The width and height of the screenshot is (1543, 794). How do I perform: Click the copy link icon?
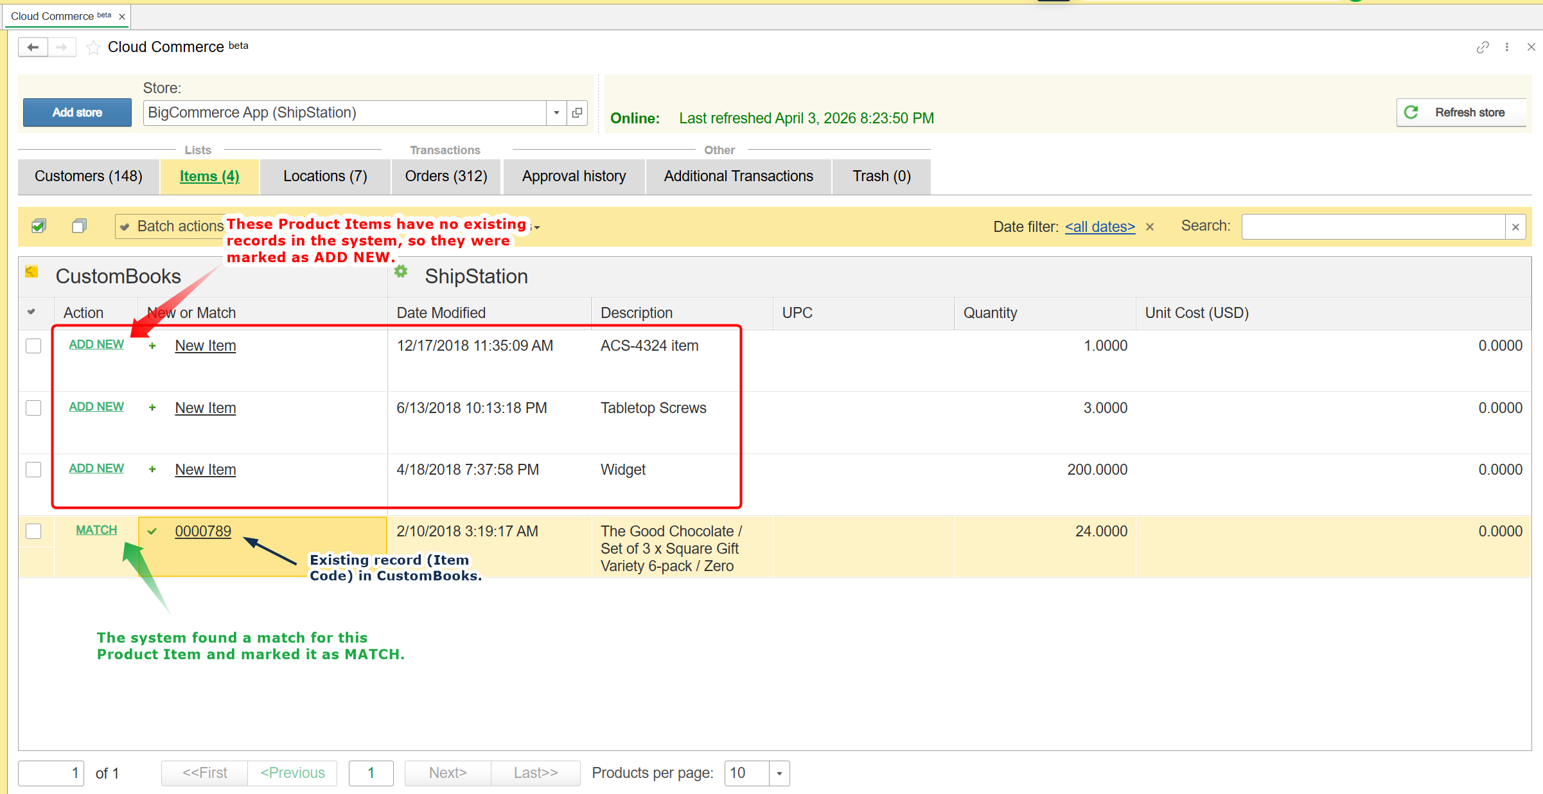[x=1482, y=48]
